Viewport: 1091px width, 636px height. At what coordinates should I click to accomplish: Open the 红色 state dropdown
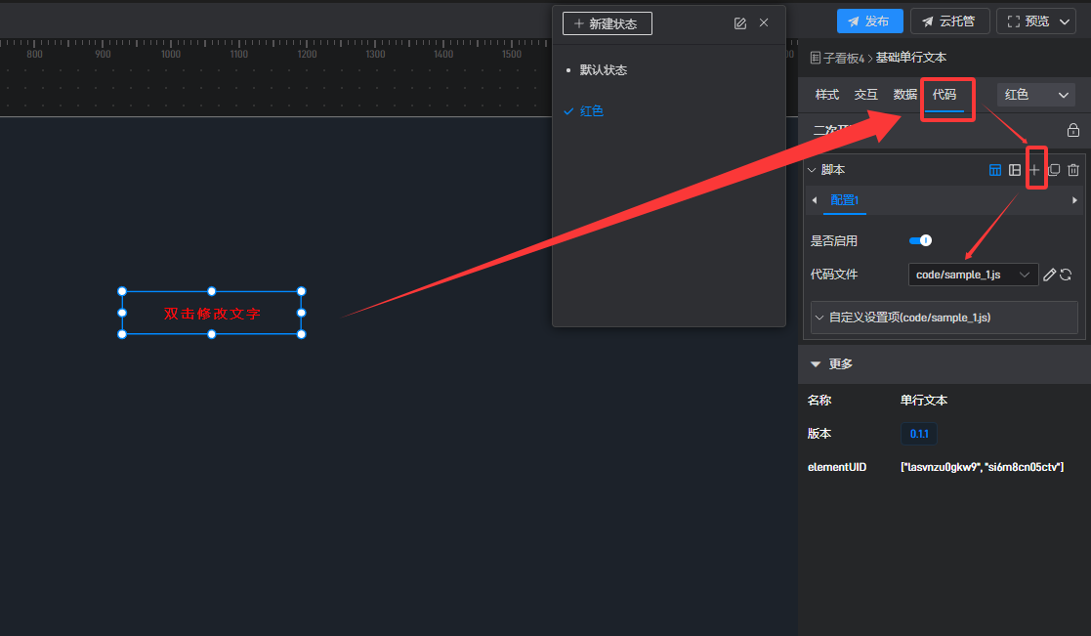(x=1036, y=95)
